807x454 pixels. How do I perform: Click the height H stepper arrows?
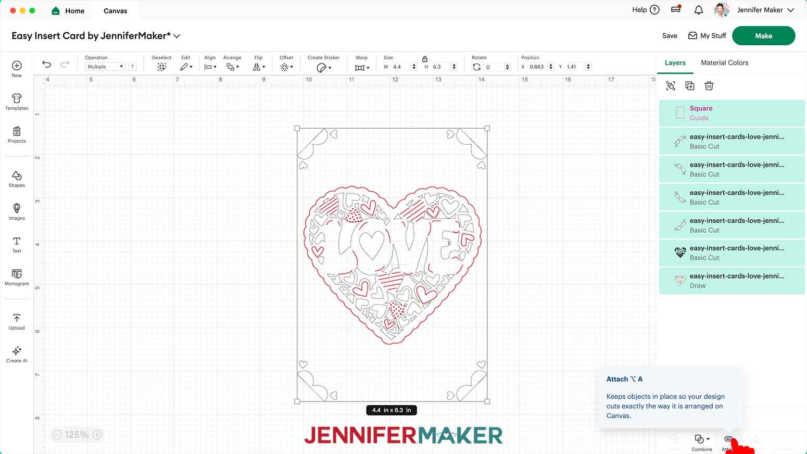click(x=454, y=67)
